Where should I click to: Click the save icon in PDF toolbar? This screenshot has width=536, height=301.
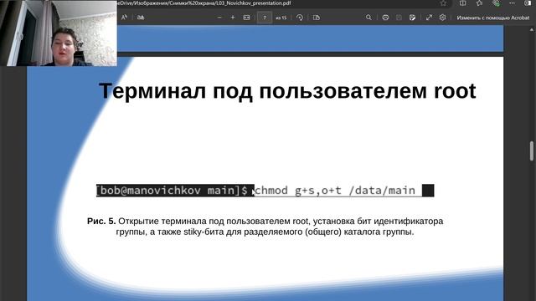click(x=399, y=18)
